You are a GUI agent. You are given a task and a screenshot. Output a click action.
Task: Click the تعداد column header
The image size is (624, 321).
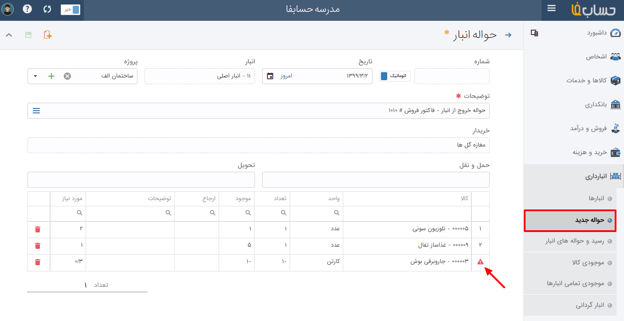[272, 199]
